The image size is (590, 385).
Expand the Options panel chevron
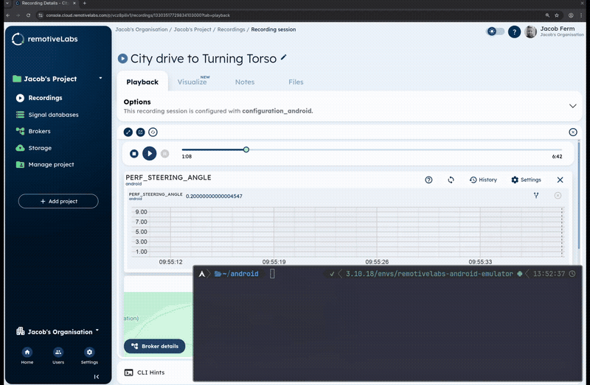pyautogui.click(x=573, y=106)
